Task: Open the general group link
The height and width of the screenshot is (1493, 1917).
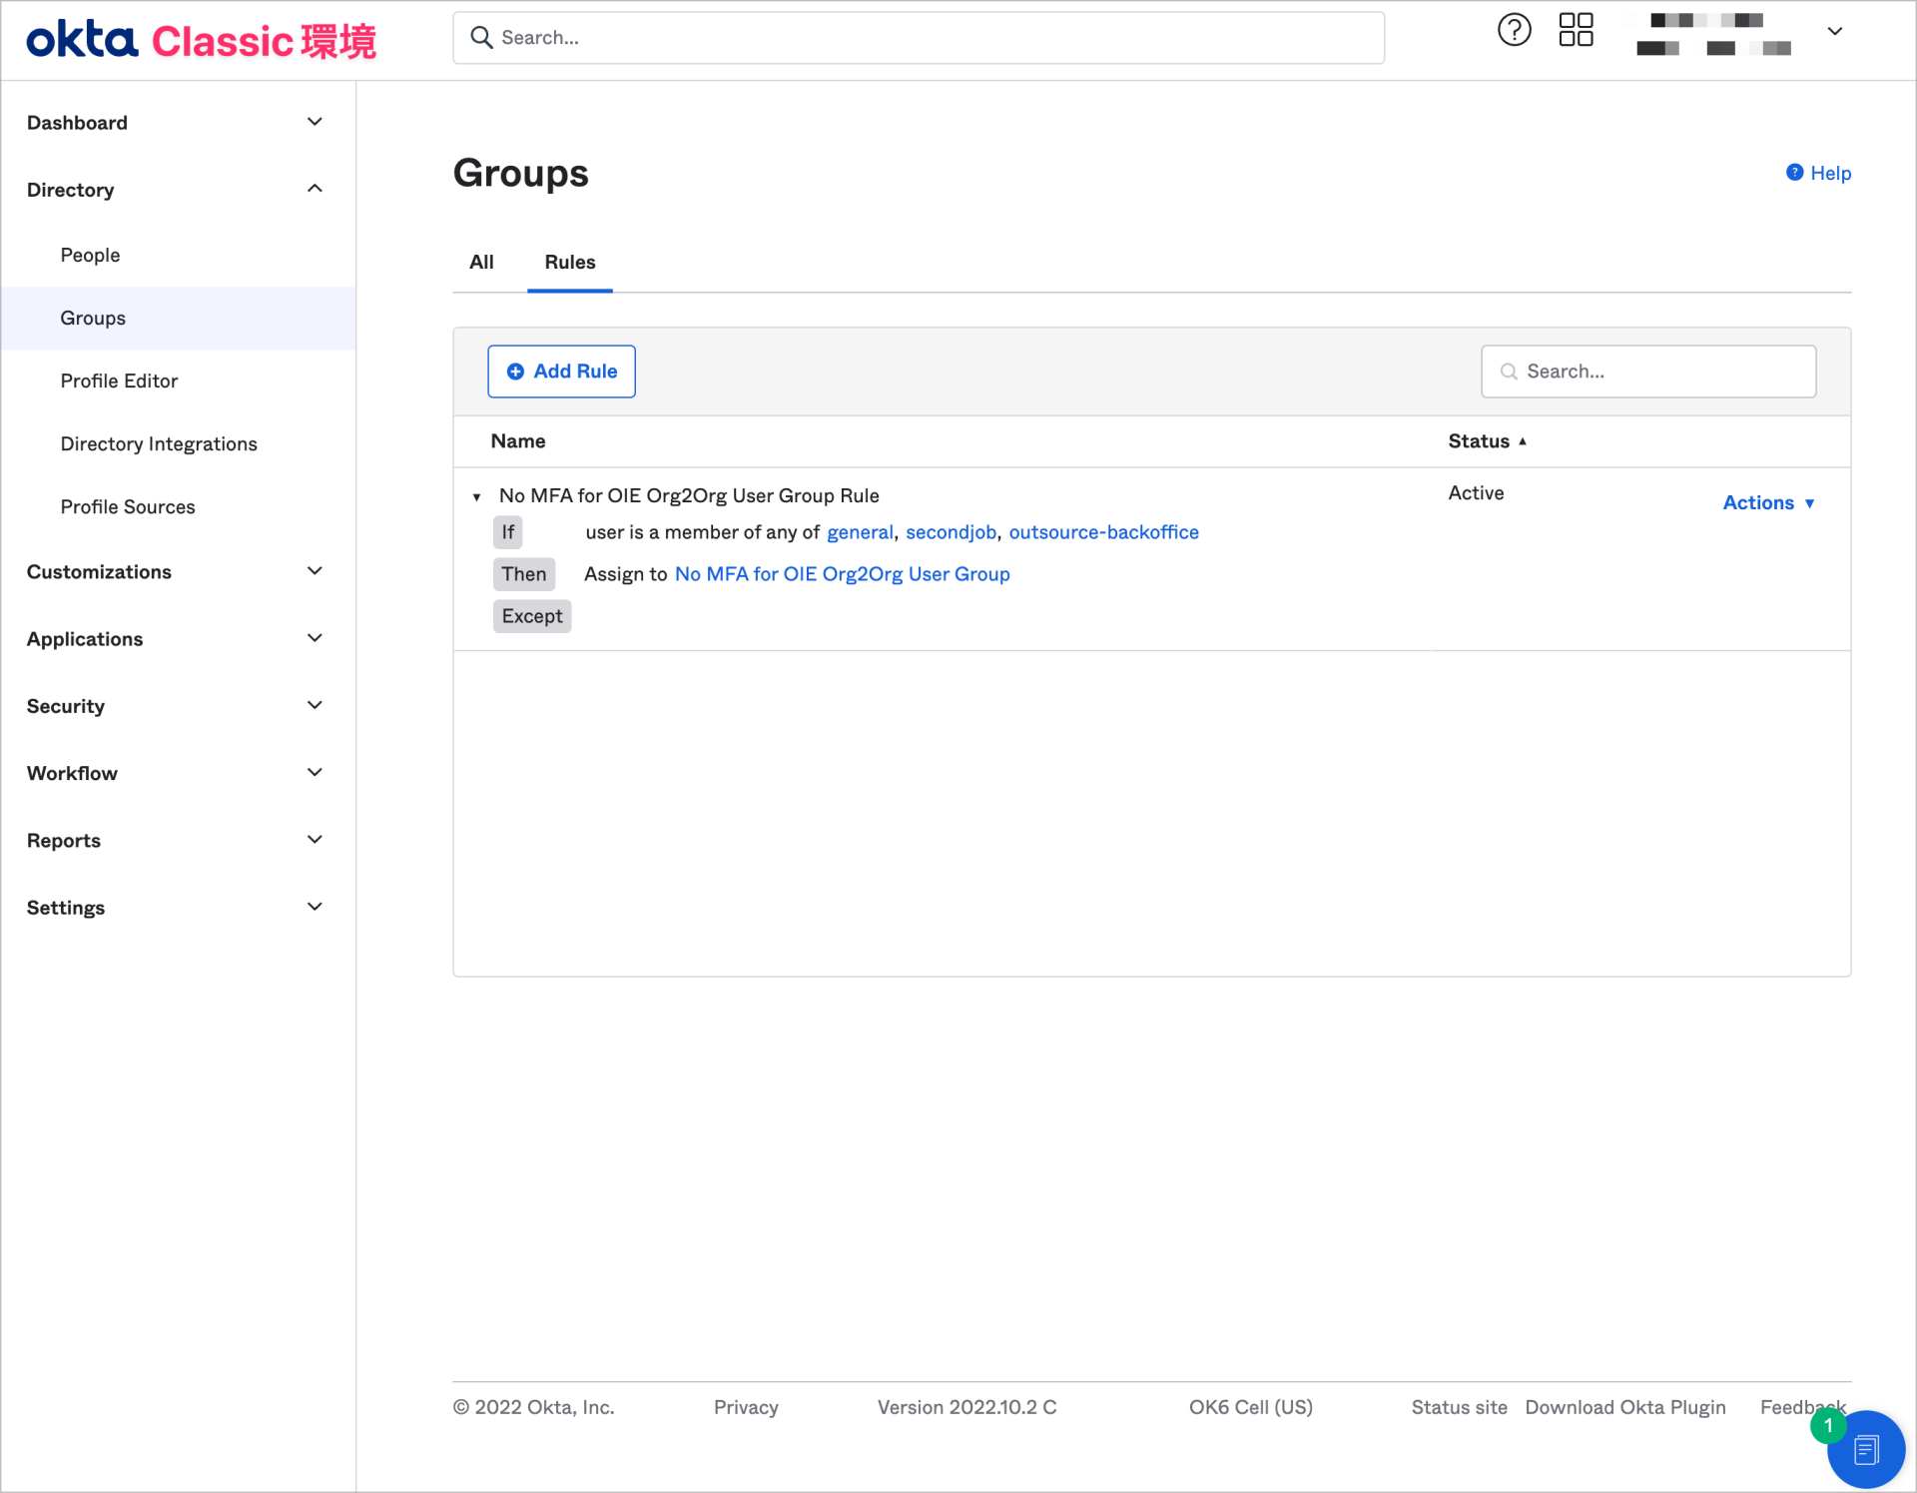Action: [x=860, y=532]
